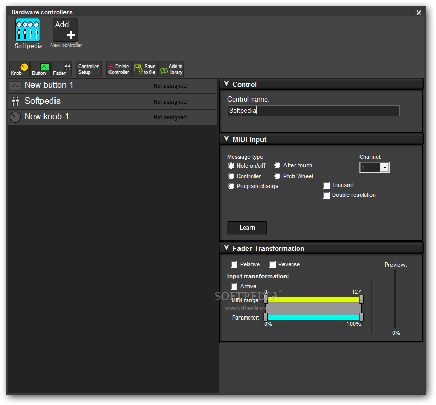This screenshot has height=405, width=436.
Task: Add a new Knob control
Action: tap(19, 69)
